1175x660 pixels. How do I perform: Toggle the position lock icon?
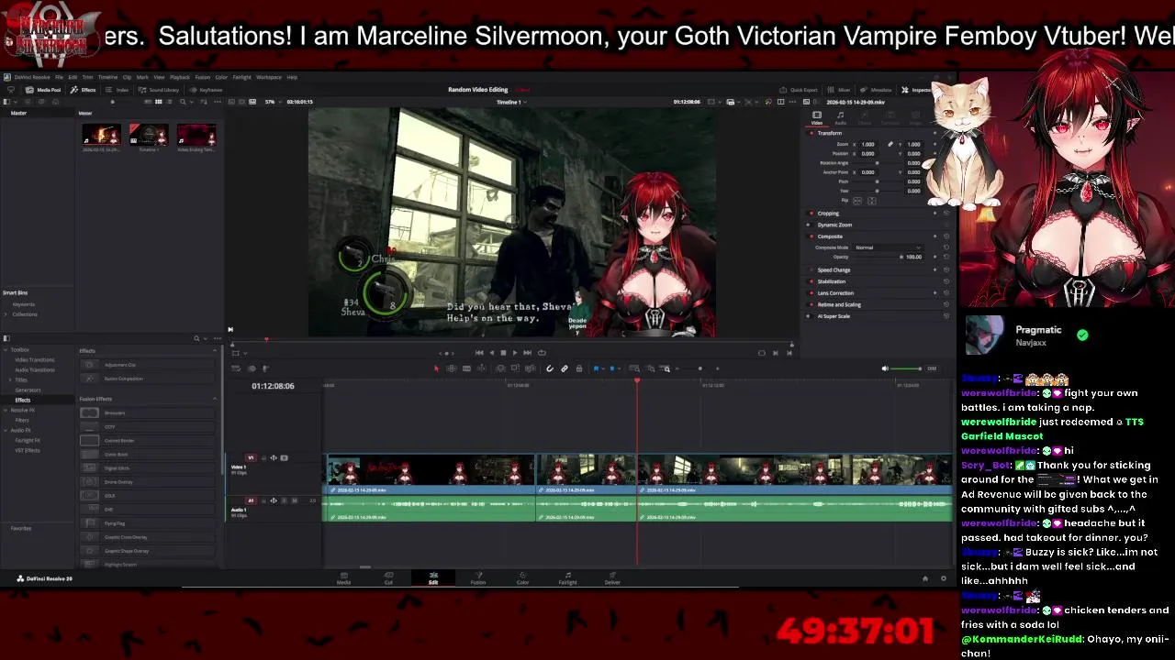(x=579, y=368)
